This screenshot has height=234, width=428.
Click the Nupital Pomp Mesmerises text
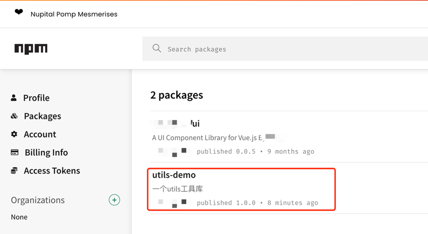(x=74, y=14)
